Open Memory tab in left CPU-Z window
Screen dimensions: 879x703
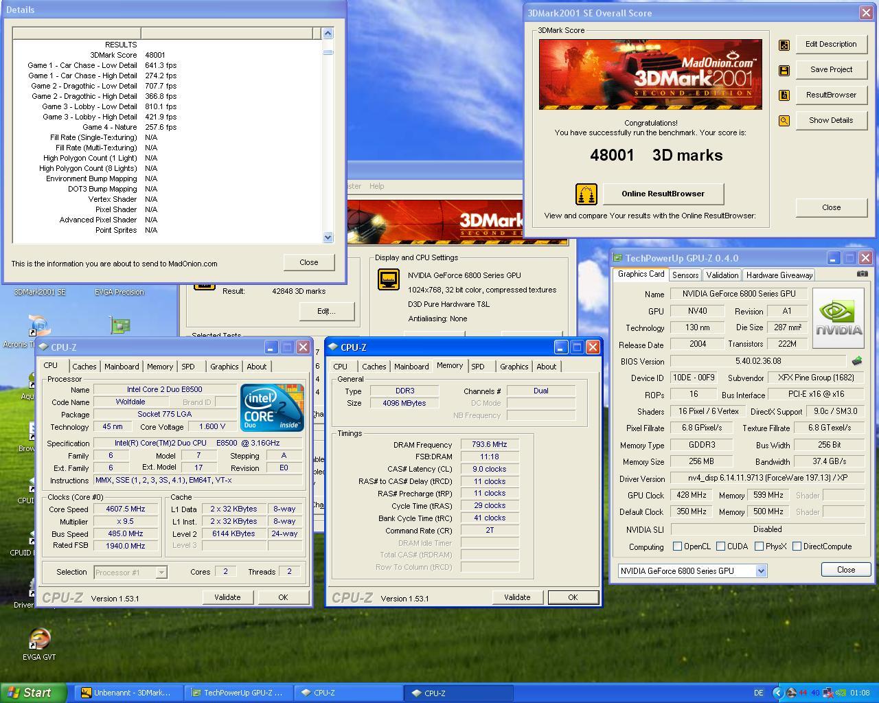point(160,367)
